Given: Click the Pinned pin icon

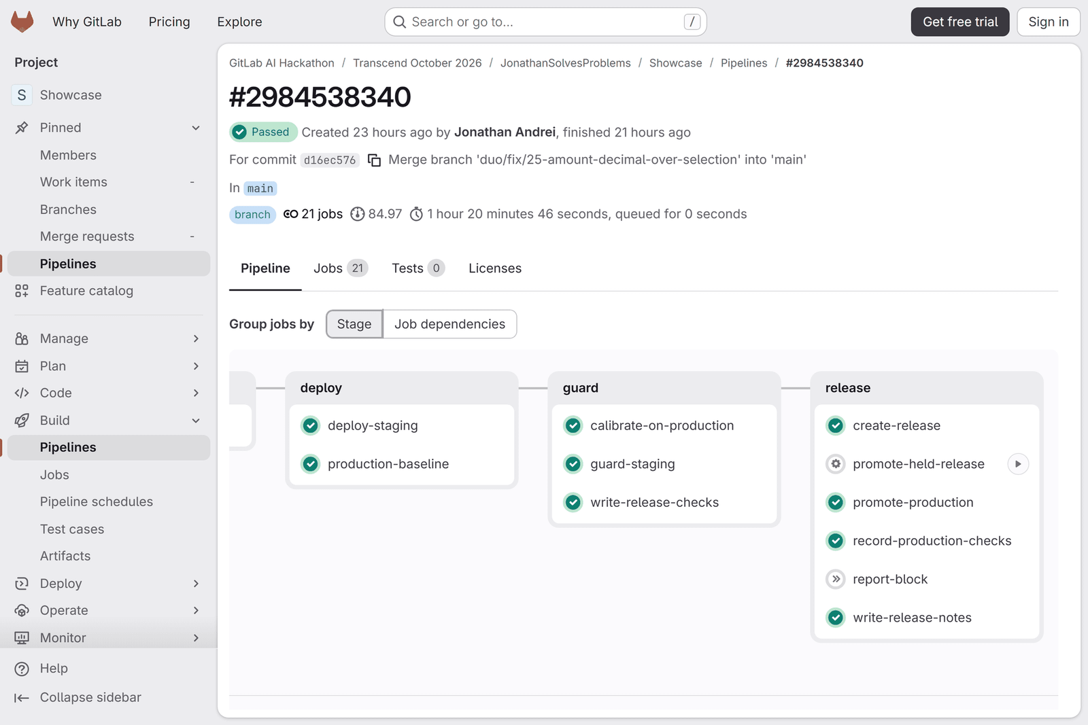Looking at the screenshot, I should click(x=22, y=128).
